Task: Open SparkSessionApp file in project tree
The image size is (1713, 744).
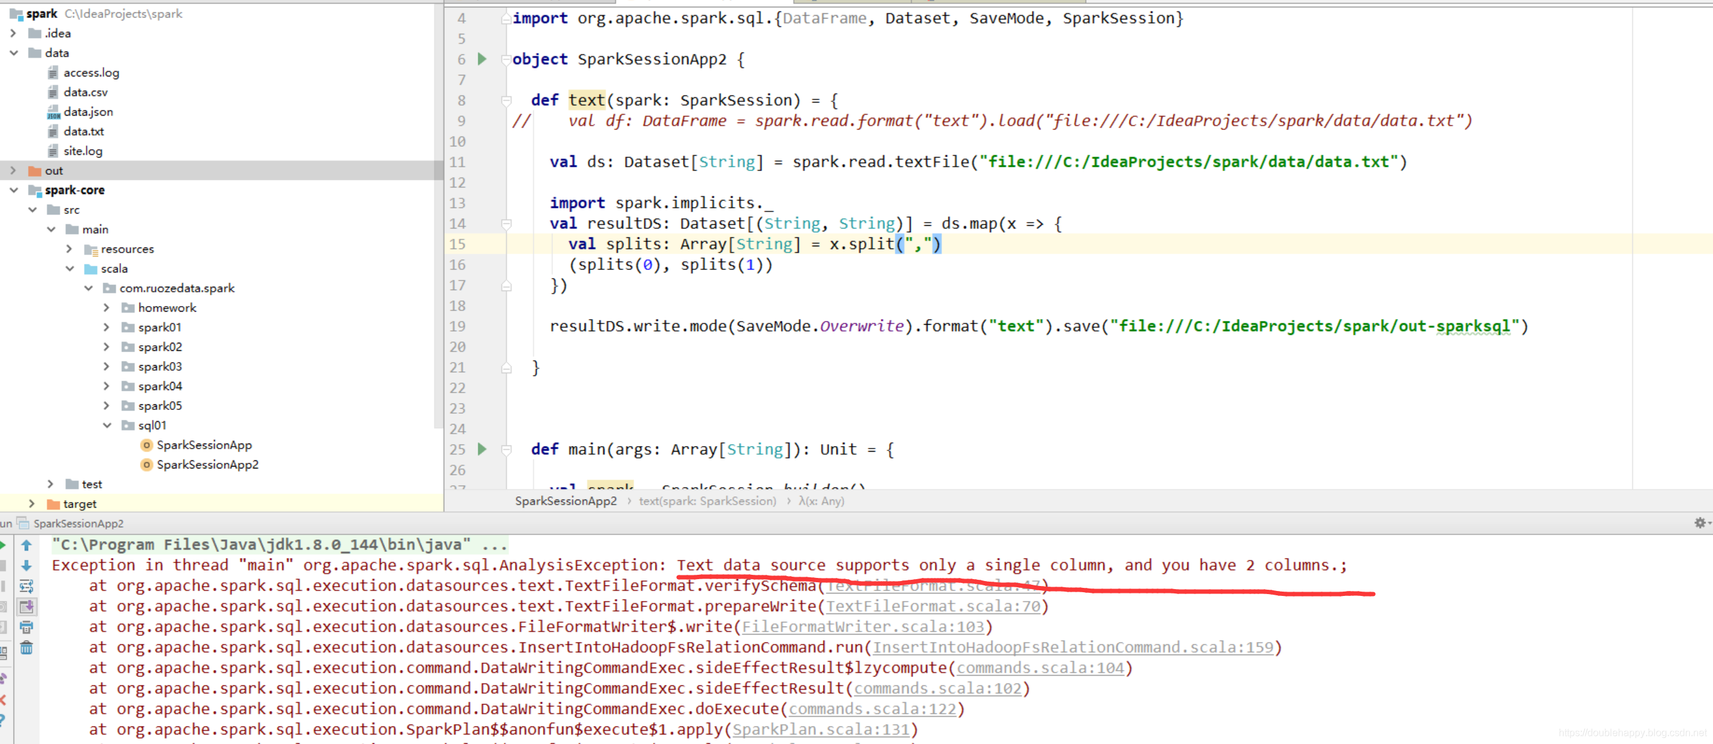Action: click(203, 445)
